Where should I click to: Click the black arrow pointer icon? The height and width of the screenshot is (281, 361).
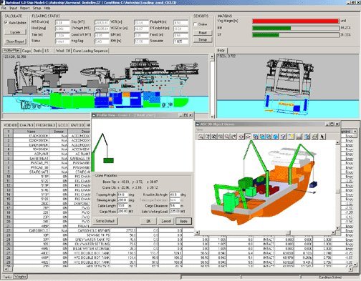[x=322, y=137]
